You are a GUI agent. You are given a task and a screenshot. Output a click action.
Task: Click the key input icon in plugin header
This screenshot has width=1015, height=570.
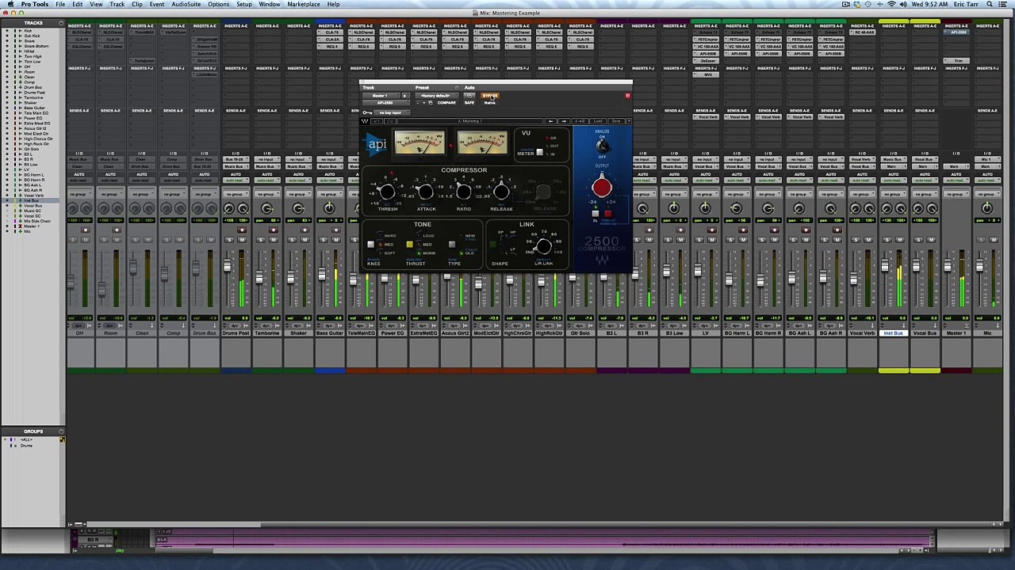point(367,112)
